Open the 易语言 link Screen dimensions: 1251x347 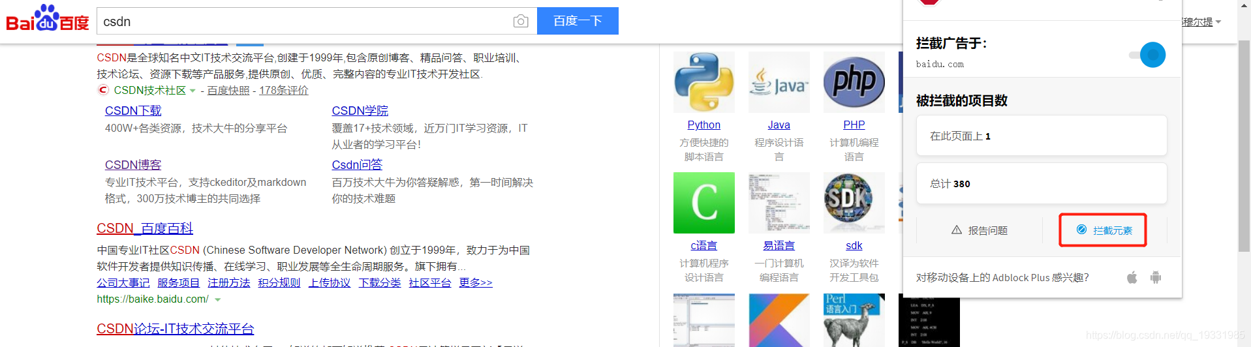779,245
